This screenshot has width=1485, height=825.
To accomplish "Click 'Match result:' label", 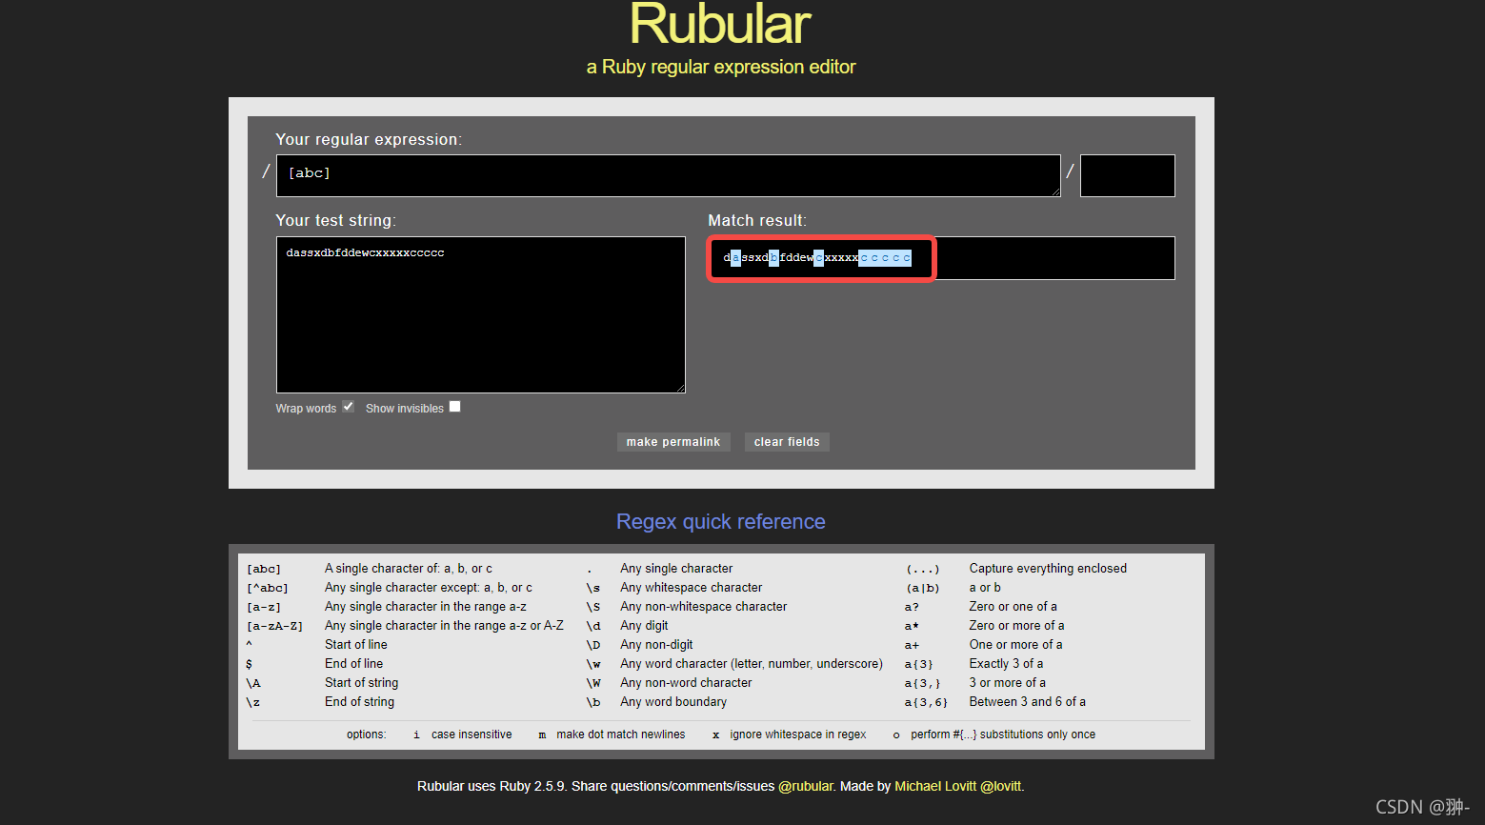I will pos(757,220).
